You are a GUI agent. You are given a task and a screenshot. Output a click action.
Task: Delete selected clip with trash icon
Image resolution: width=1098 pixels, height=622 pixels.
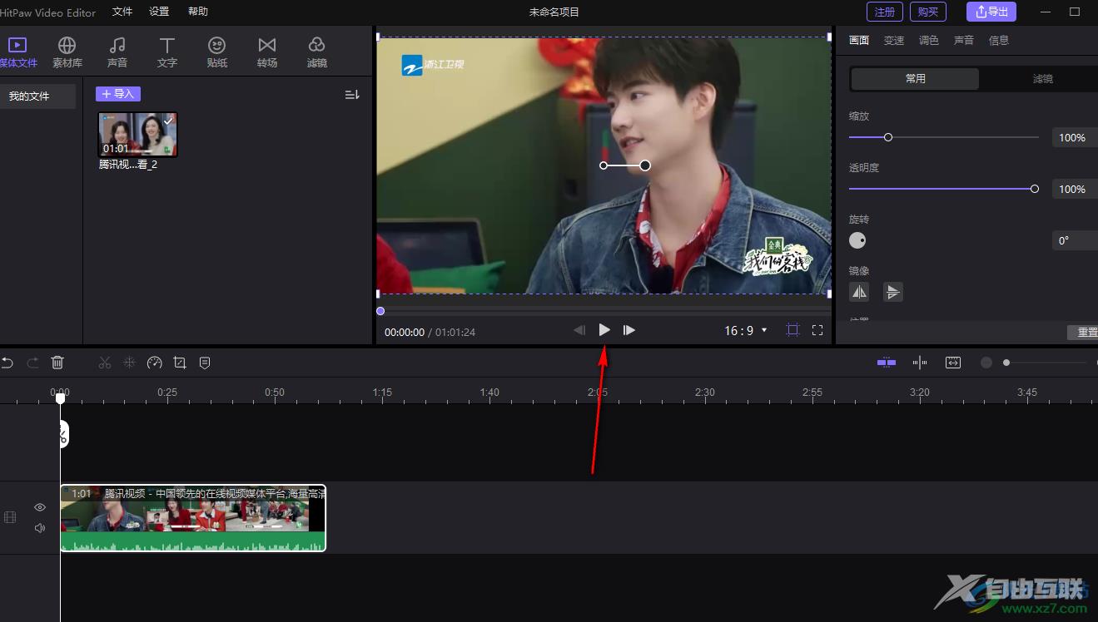(57, 363)
